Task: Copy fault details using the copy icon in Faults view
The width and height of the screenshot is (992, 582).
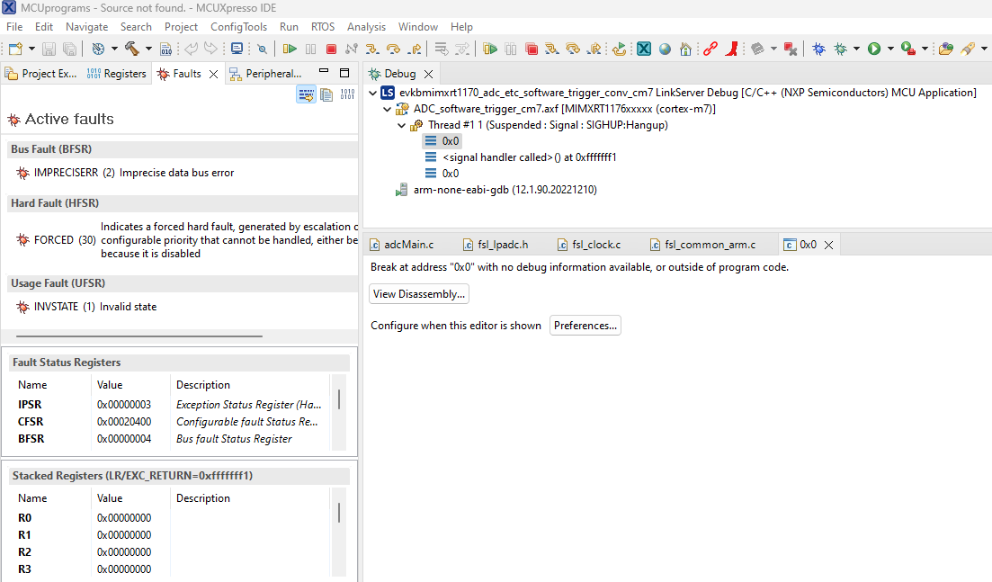Action: (x=326, y=93)
